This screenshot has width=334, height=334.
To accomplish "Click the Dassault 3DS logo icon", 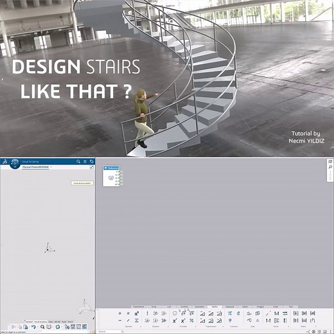I will [x=4, y=161].
